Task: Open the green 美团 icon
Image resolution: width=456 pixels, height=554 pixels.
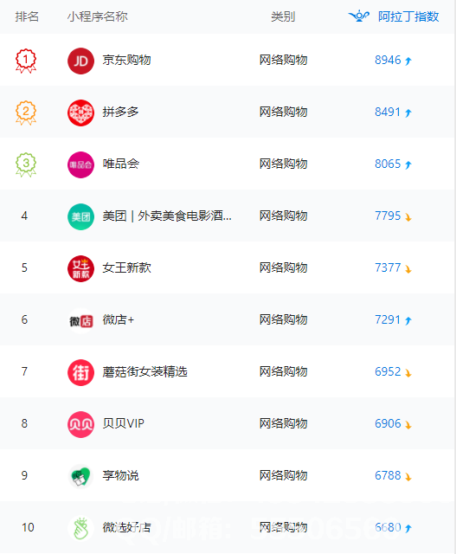Action: point(80,216)
